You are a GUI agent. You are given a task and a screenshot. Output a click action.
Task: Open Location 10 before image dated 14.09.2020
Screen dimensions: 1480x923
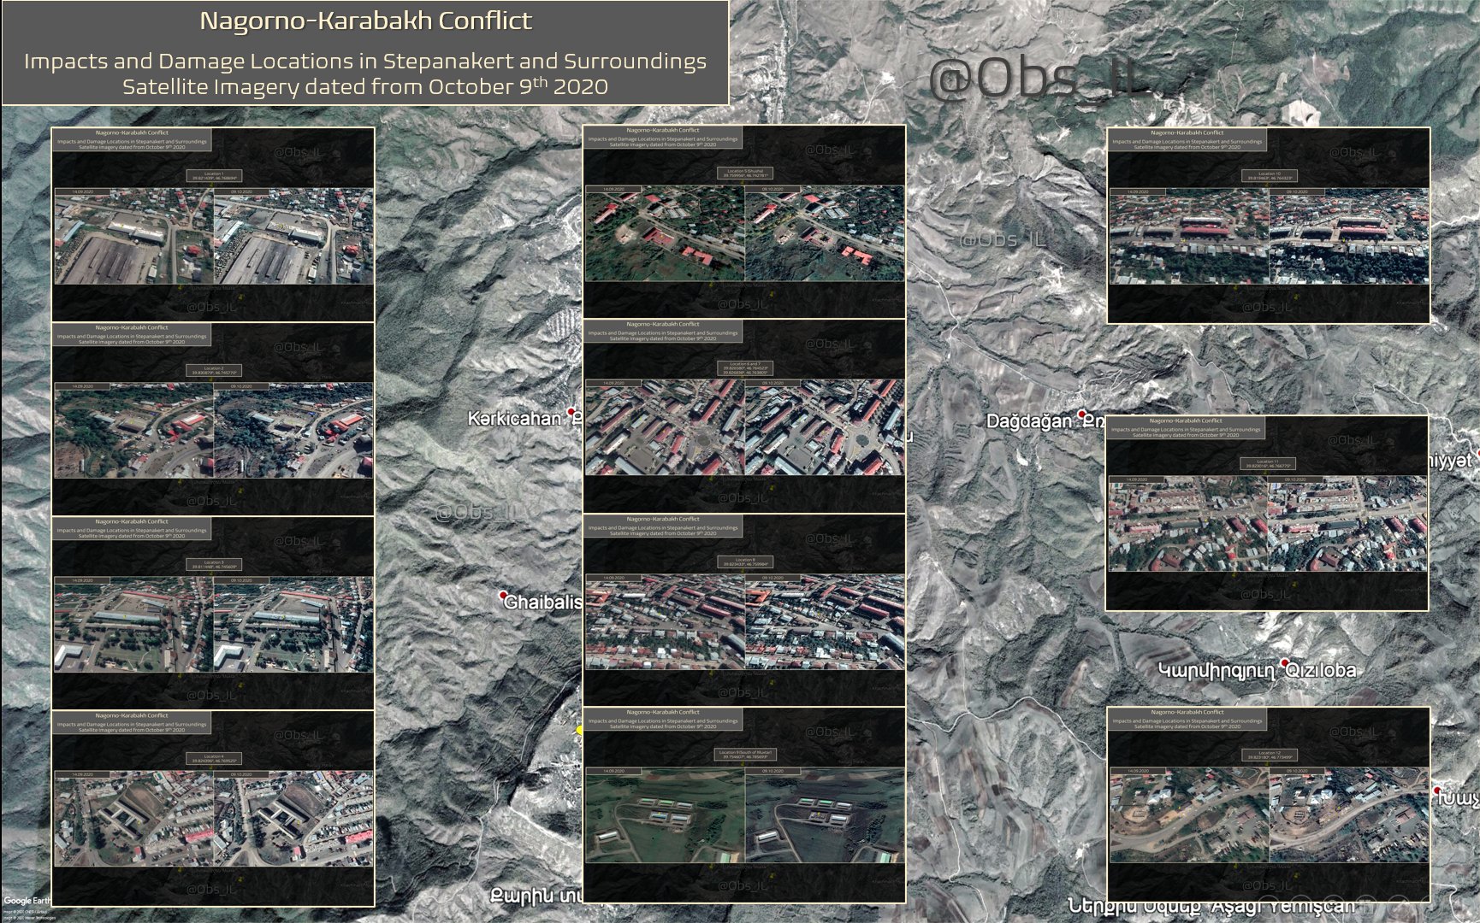[1188, 236]
